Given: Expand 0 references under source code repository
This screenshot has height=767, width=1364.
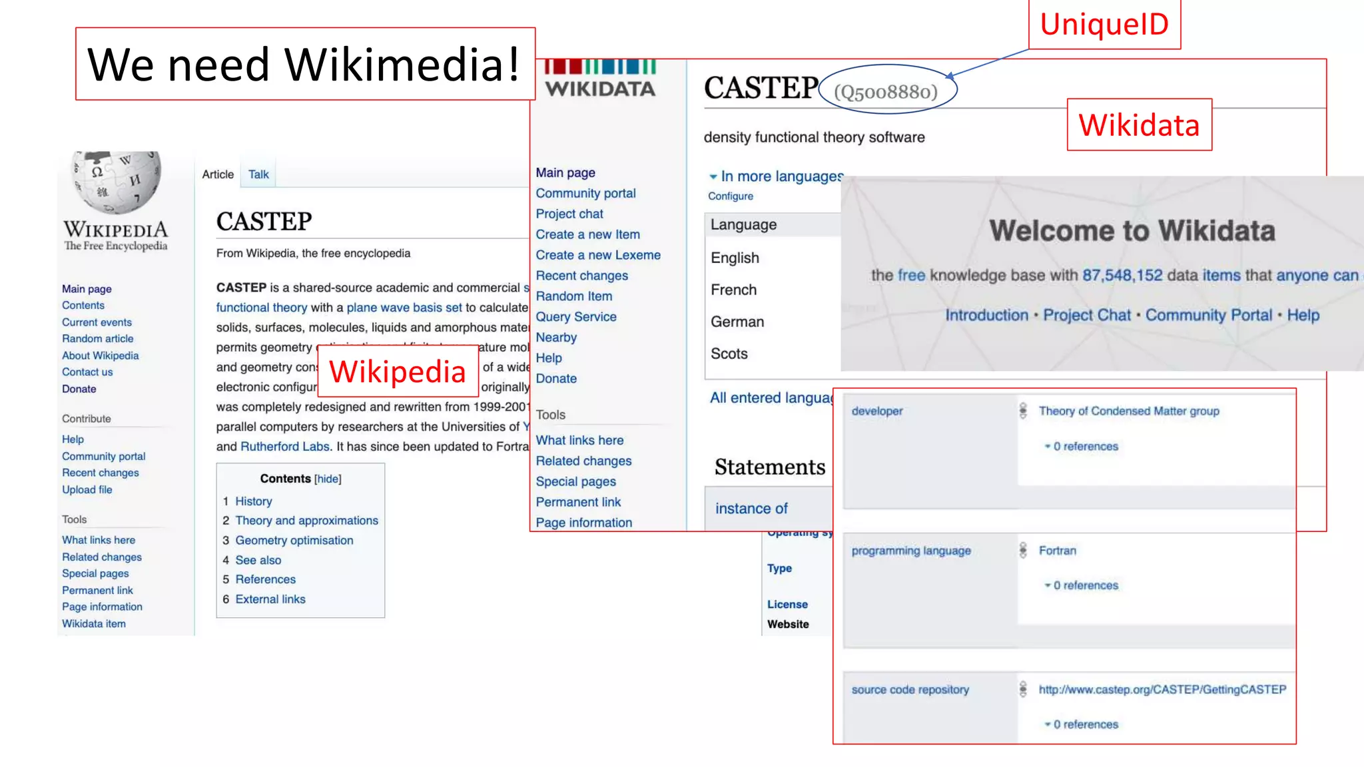Looking at the screenshot, I should pos(1082,724).
